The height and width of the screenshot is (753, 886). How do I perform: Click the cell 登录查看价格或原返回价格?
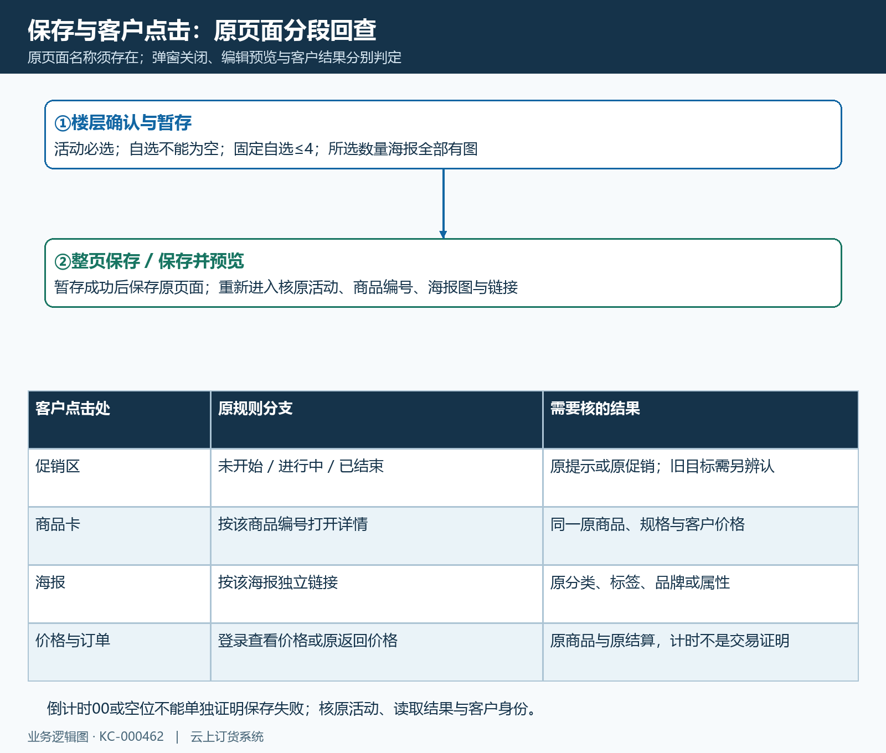pos(377,652)
